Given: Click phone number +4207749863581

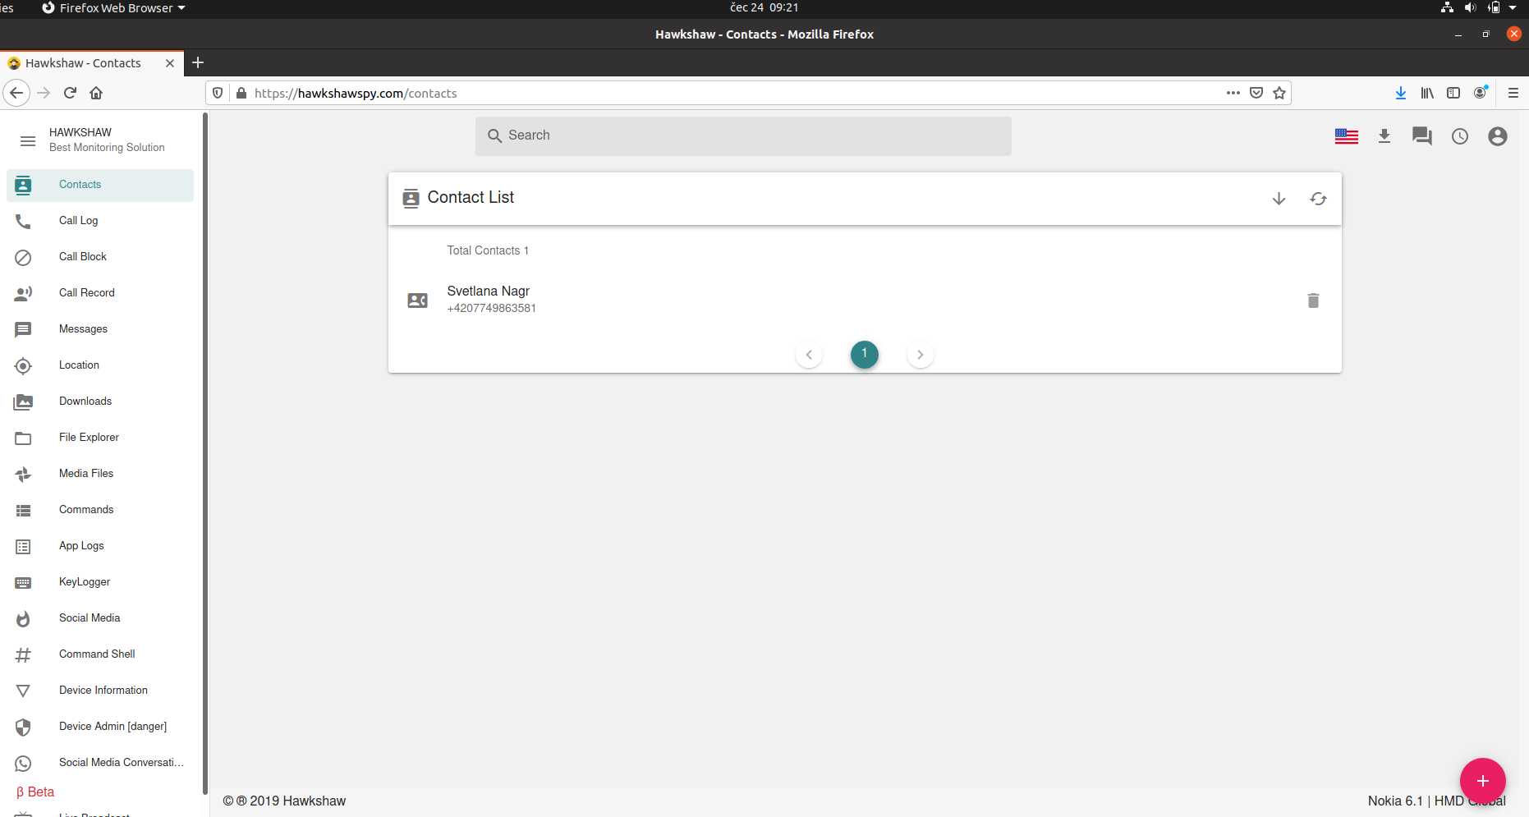Looking at the screenshot, I should (x=491, y=309).
